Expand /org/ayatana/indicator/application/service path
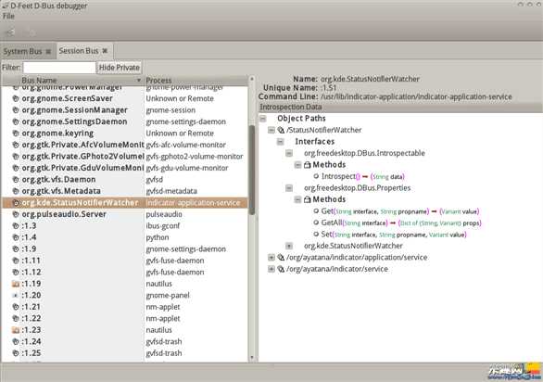543x382 pixels. [271, 258]
